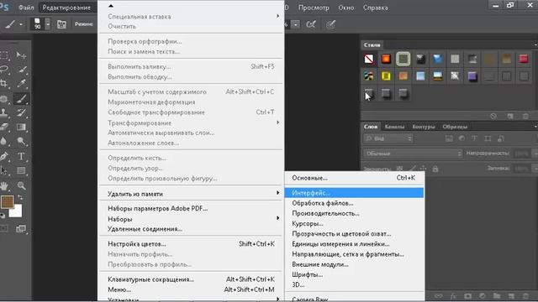Change the screen mode icon
This screenshot has width=538, height=302.
pos(21,228)
